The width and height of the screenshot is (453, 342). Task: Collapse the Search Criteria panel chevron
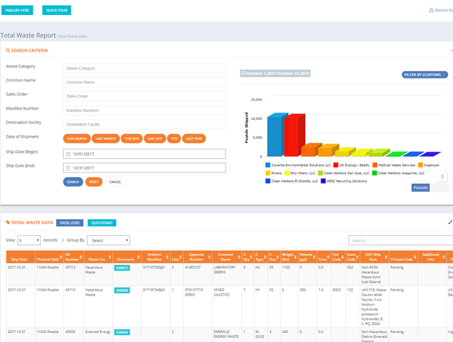(x=451, y=51)
